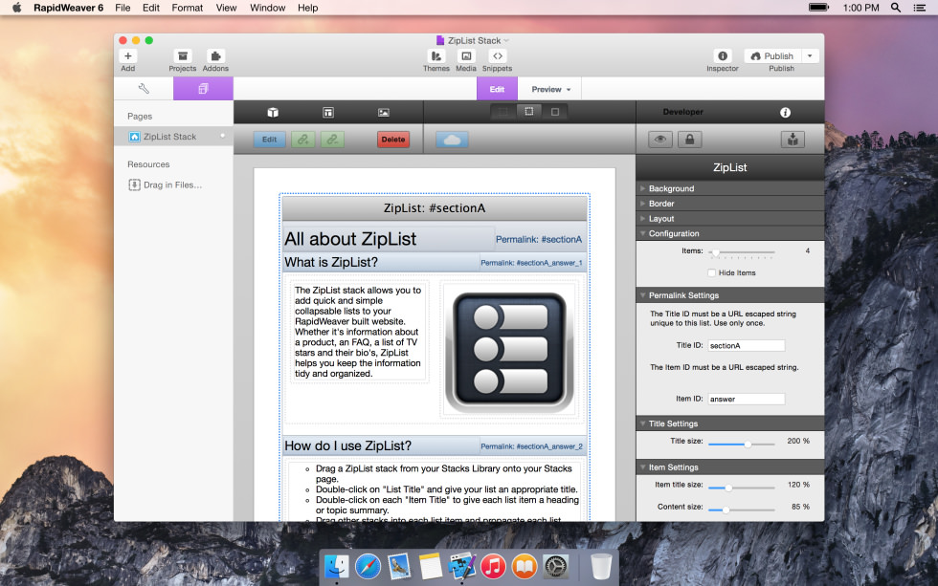Open the Themes browser icon
The height and width of the screenshot is (586, 938).
[x=436, y=56]
